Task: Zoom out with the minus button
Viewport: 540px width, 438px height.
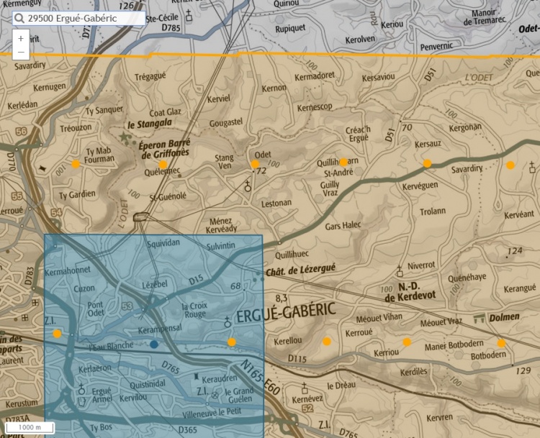Action: click(21, 53)
